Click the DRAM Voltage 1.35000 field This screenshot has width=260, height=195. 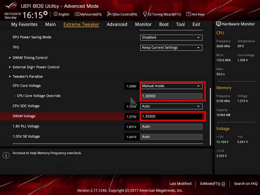[x=171, y=116]
